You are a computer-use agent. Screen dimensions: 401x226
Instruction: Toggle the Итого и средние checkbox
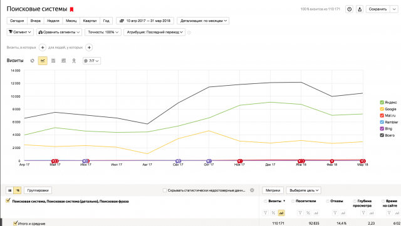click(x=15, y=223)
